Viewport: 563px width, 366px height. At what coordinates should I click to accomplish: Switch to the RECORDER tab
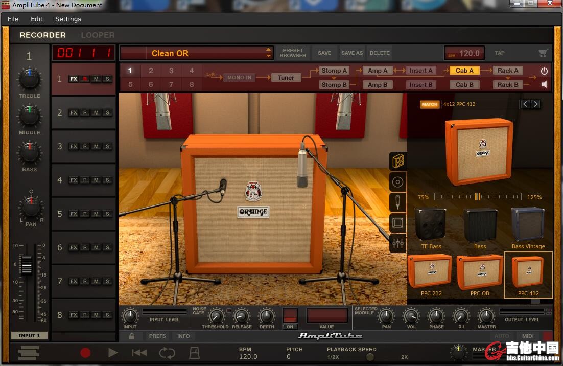(42, 35)
